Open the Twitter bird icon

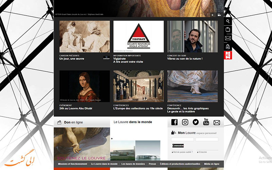pyautogui.click(x=195, y=122)
